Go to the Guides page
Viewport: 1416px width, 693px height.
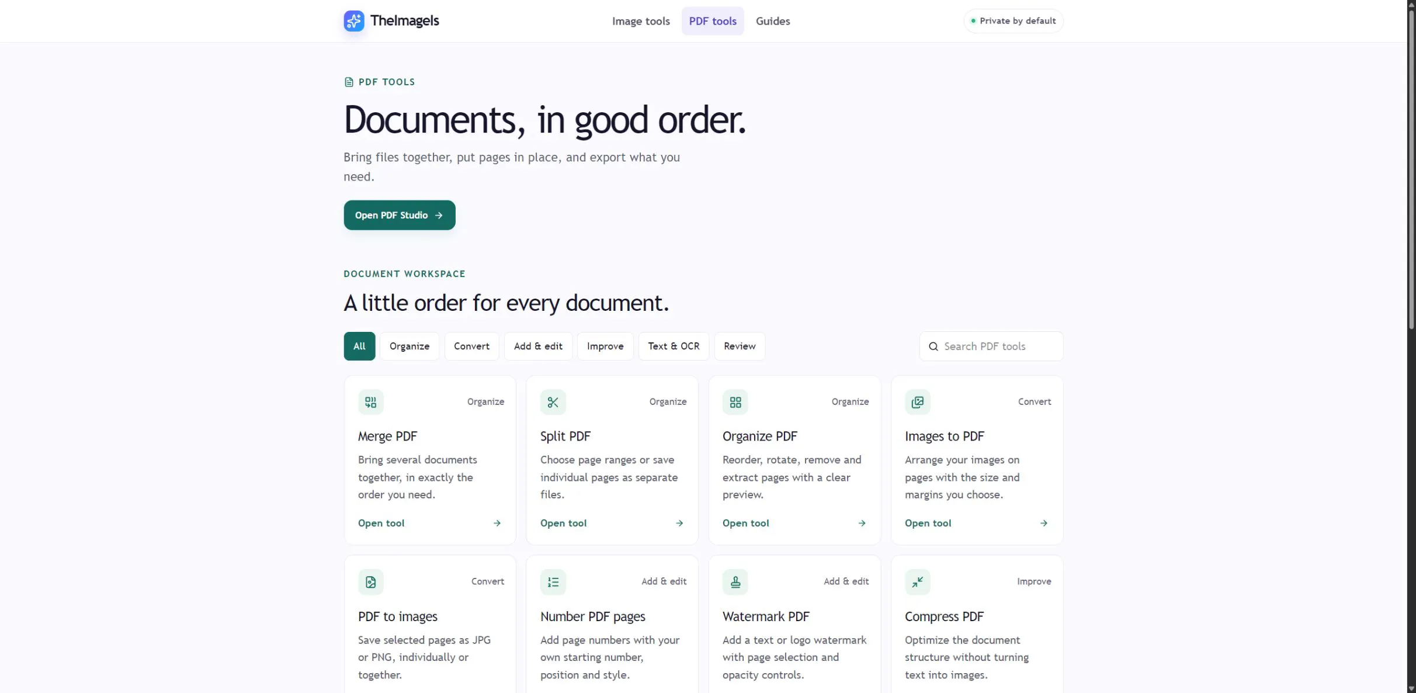pos(773,21)
